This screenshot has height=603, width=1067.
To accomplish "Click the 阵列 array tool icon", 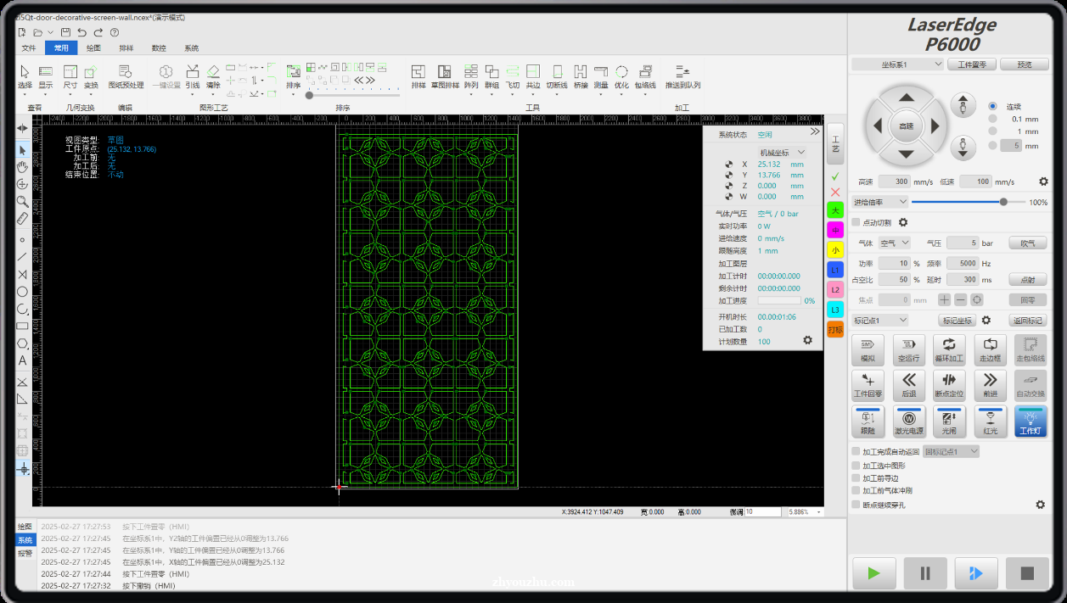I will (x=471, y=77).
